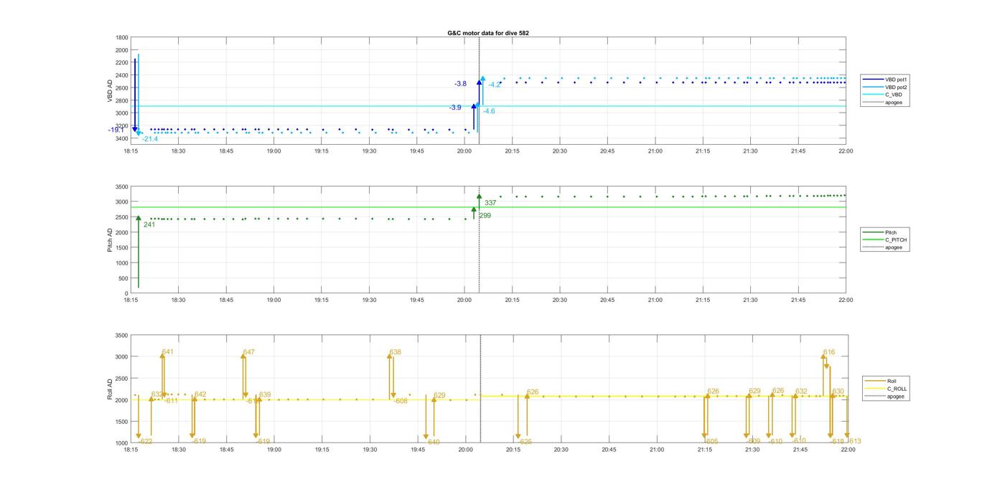Select 'C_PITCH' legend entry
The height and width of the screenshot is (497, 1005).
pyautogui.click(x=896, y=240)
